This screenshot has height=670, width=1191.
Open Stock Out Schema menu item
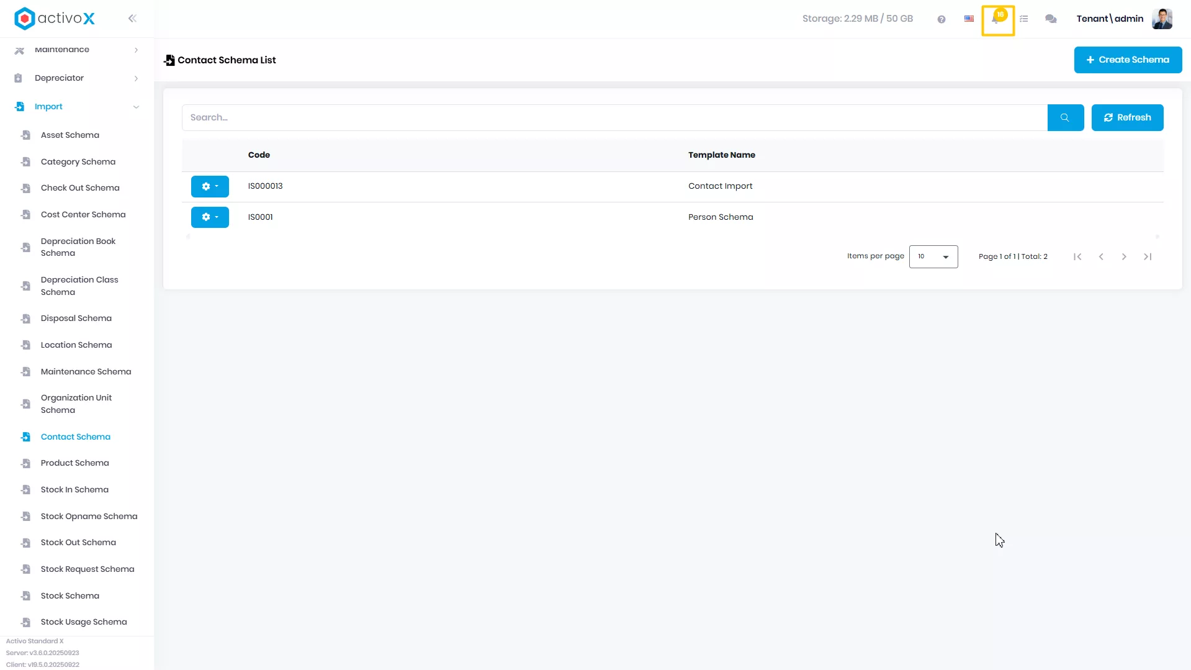pyautogui.click(x=77, y=542)
